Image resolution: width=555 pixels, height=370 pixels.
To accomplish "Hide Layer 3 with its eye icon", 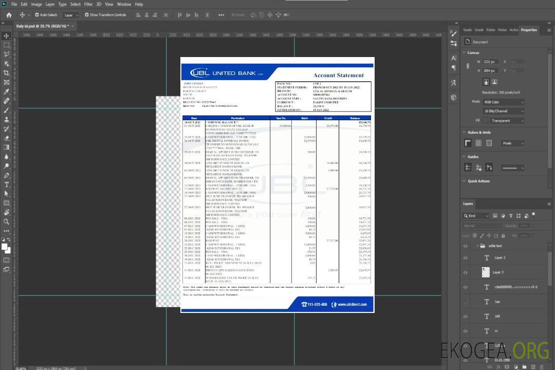I will coord(466,272).
